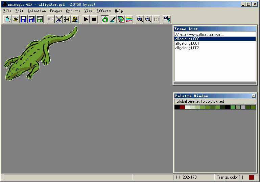
Task: Click the Global palette colors used label
Action: pyautogui.click(x=200, y=101)
